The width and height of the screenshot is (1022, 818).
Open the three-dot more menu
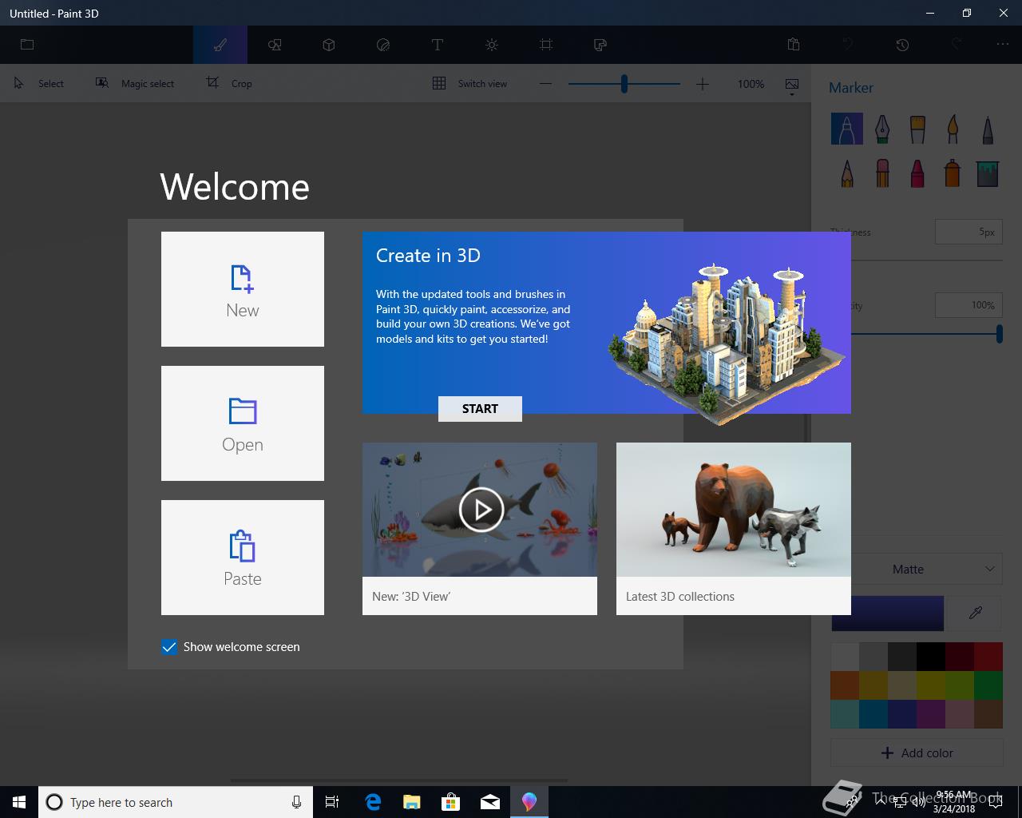point(1003,45)
